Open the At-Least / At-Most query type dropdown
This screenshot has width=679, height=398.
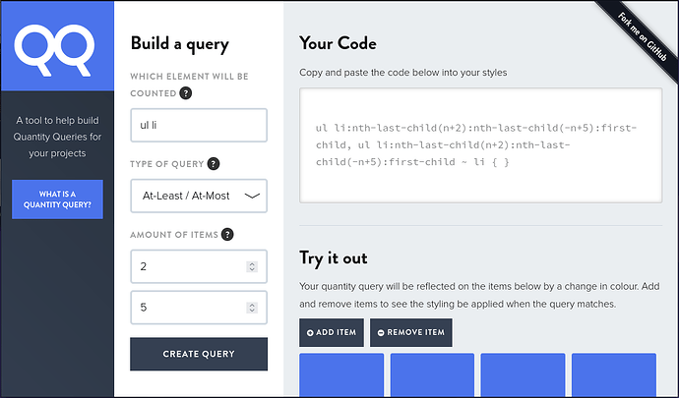[199, 196]
